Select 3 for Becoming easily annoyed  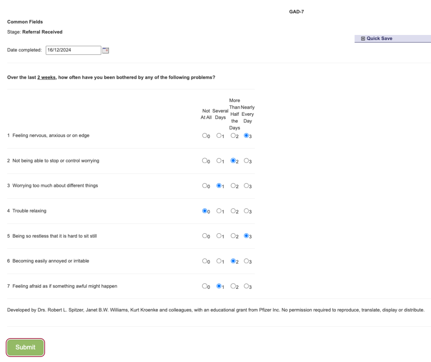pos(247,261)
